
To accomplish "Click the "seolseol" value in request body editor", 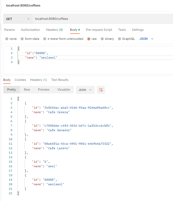I will coord(48,58).
